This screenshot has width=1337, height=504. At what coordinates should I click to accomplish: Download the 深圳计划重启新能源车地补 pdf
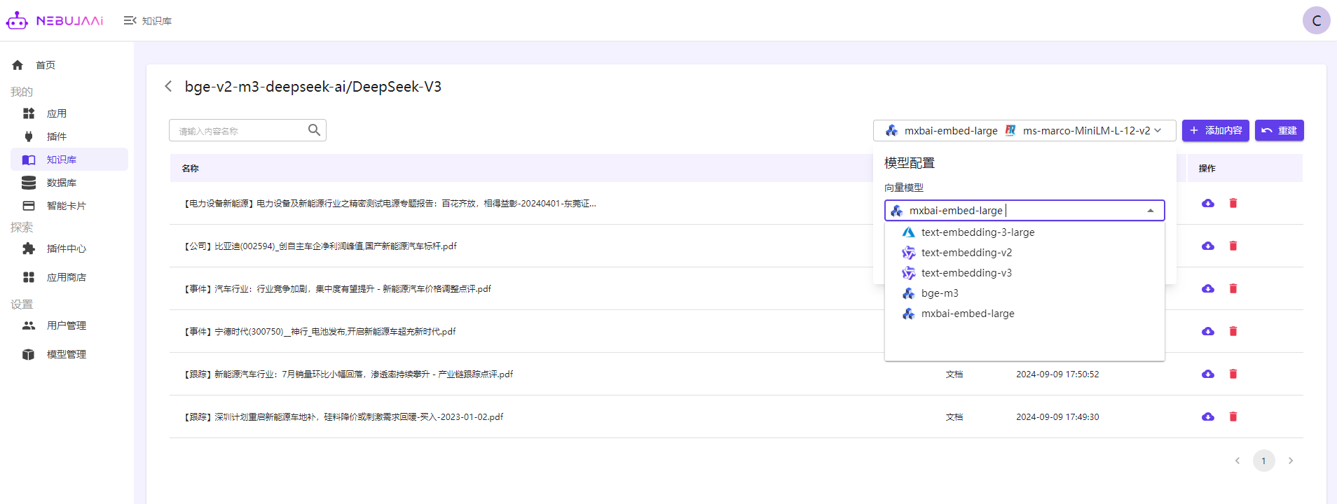[x=1208, y=416]
